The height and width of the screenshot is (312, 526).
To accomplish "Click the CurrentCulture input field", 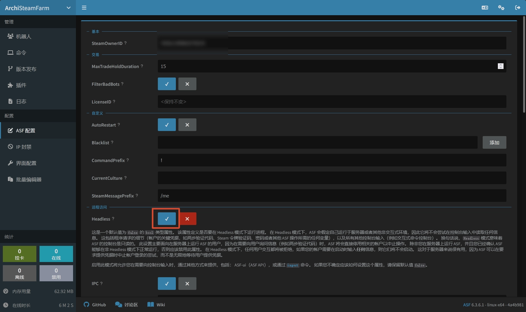I will click(332, 178).
